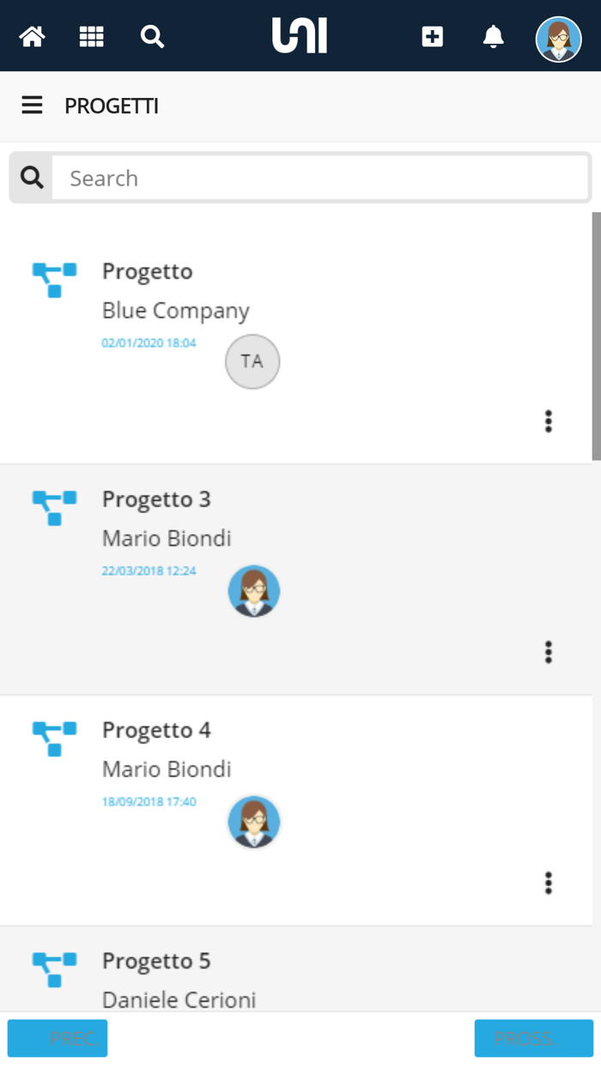Click the add new item plus icon
This screenshot has height=1069, width=601.
pos(432,37)
